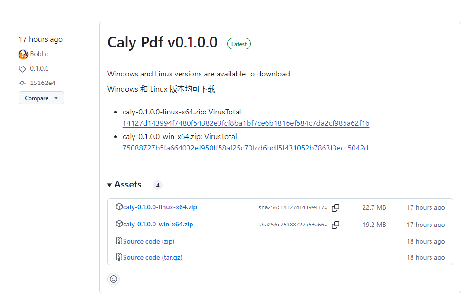The image size is (469, 300).
Task: Click the package icon for linux-x64 zip
Action: [119, 207]
